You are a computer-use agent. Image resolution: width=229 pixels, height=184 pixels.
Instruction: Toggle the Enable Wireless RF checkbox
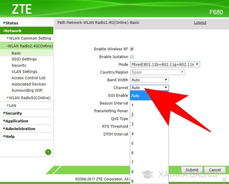tap(132, 49)
